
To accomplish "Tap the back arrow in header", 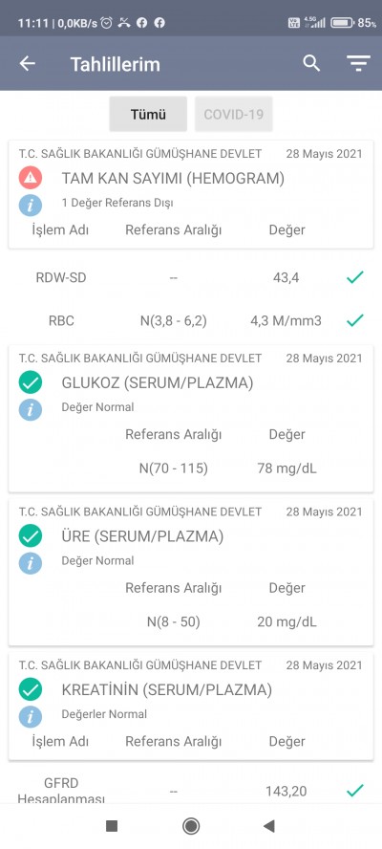I will point(27,64).
